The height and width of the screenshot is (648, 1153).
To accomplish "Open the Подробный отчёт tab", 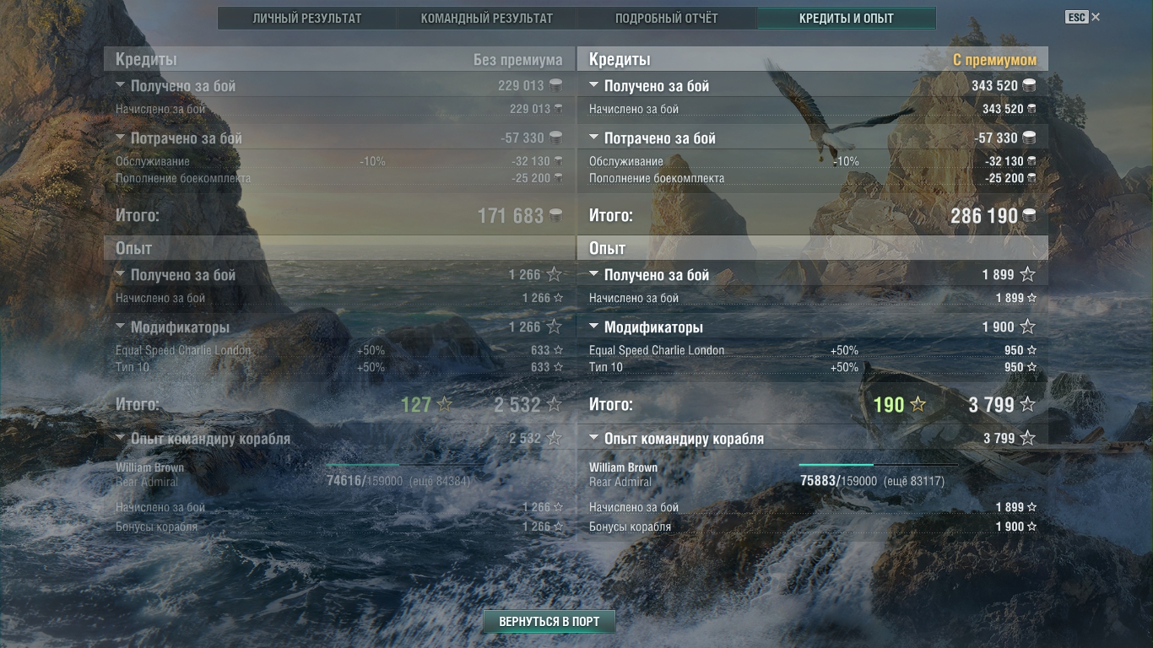I will pos(667,19).
